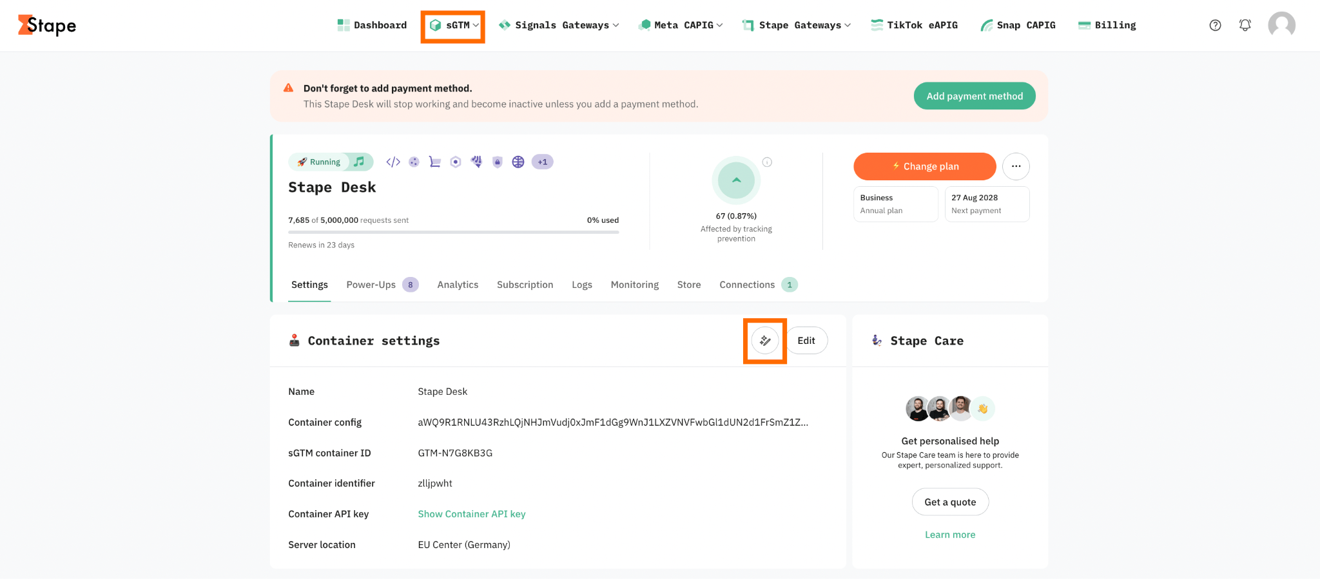Click the +1 more power-ups badge
Image resolution: width=1320 pixels, height=579 pixels.
click(543, 162)
